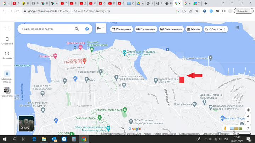Viewport: 255px width, 143px height.
Task: Open directions via blue arrow icon
Action: pyautogui.click(x=87, y=29)
